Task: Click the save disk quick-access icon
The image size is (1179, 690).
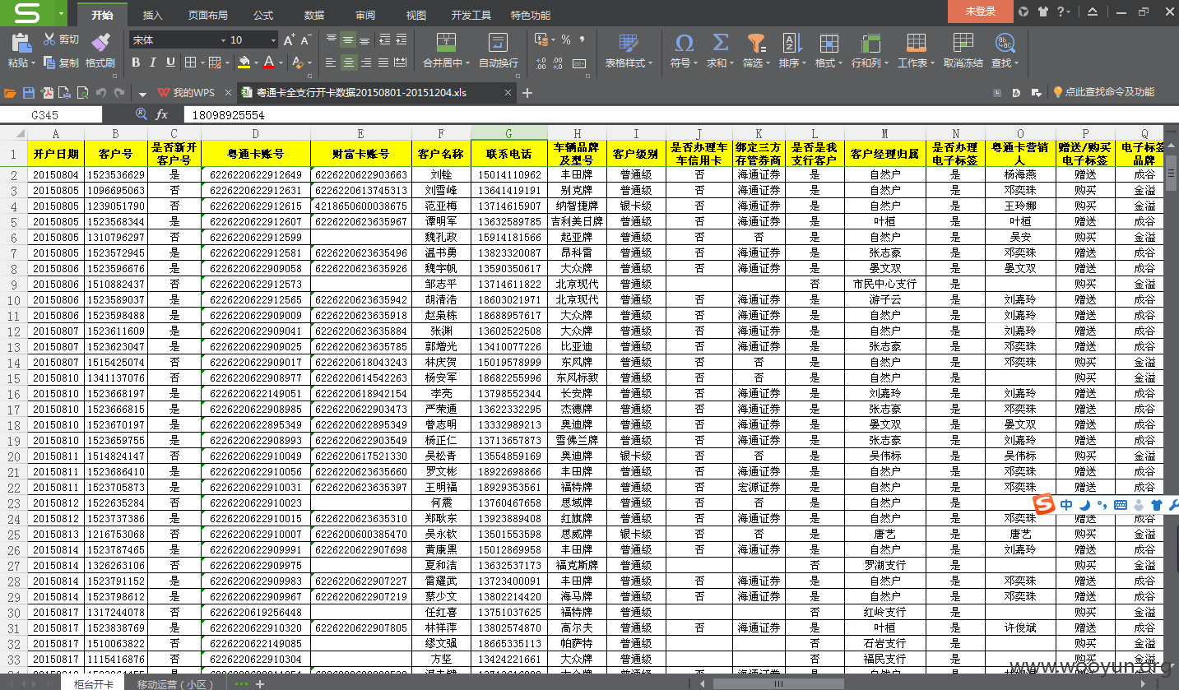Action: (x=29, y=93)
